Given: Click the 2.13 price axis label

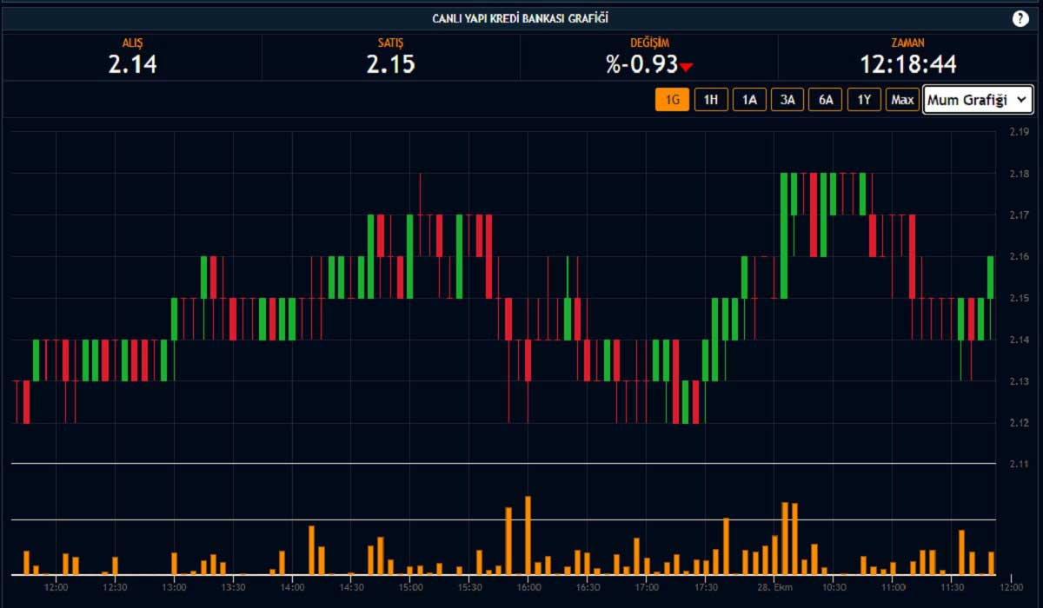Looking at the screenshot, I should pyautogui.click(x=1019, y=381).
